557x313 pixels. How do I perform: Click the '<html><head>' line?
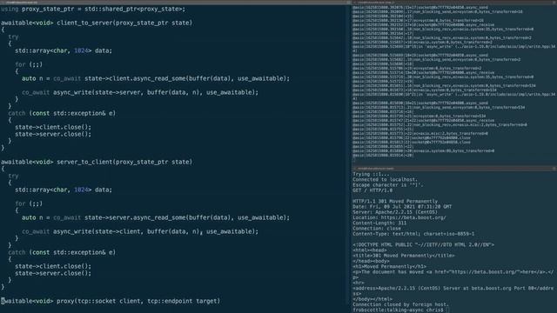pos(370,250)
